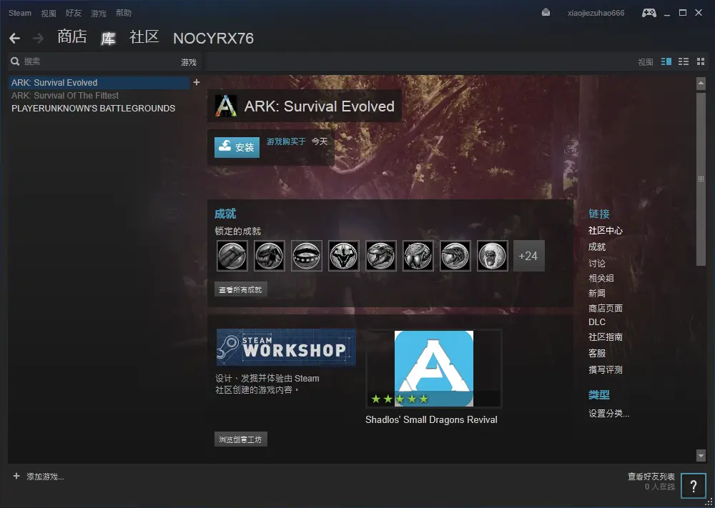Open the DLC link
The image size is (715, 508).
coord(597,322)
